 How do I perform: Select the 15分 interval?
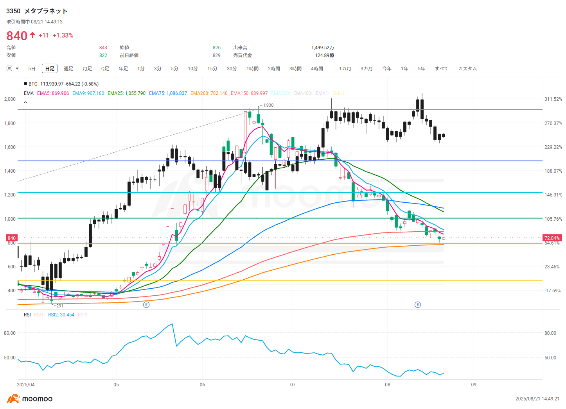tap(212, 68)
